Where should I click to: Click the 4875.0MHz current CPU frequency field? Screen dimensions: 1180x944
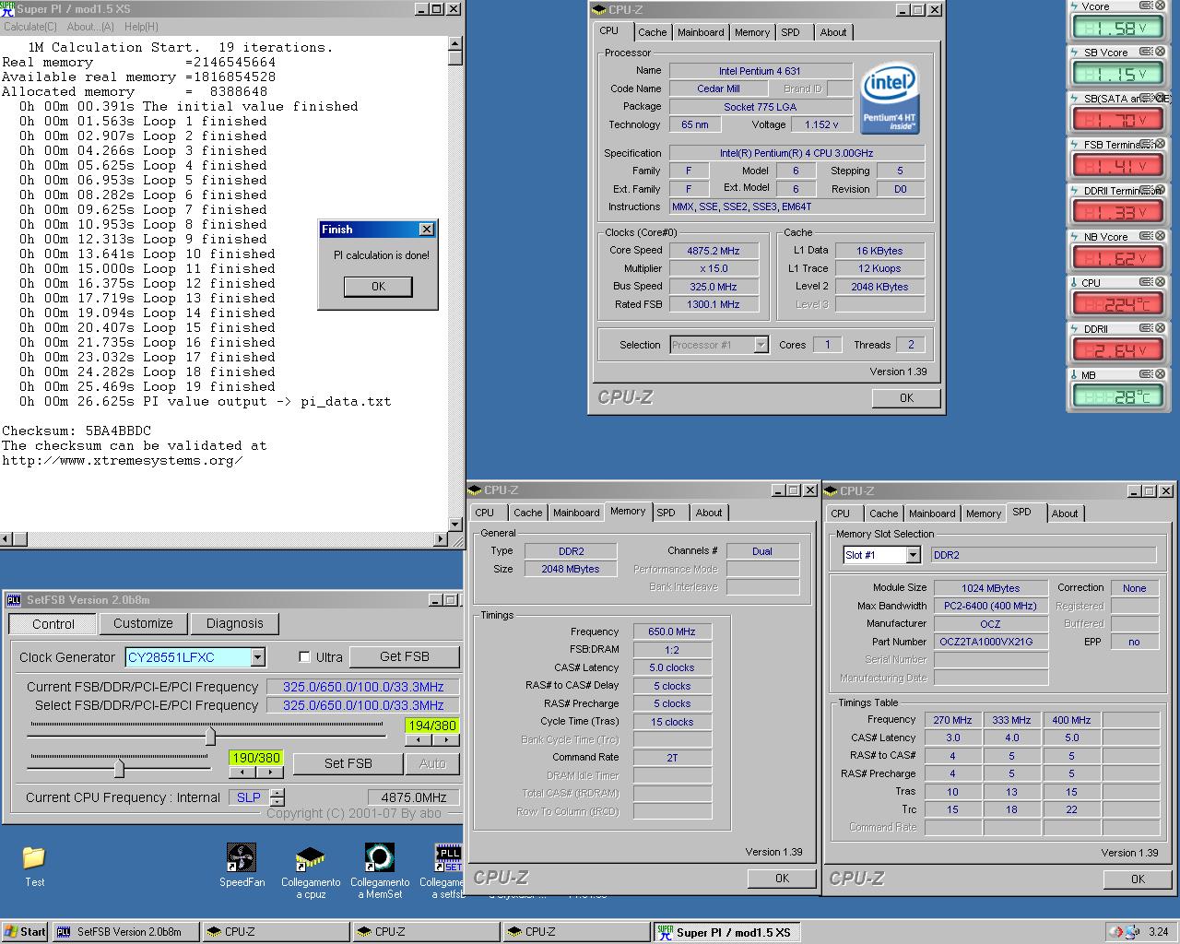pos(414,797)
